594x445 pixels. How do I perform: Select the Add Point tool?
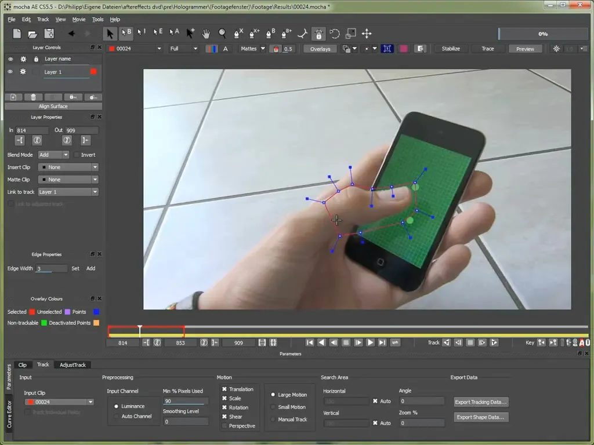click(190, 33)
